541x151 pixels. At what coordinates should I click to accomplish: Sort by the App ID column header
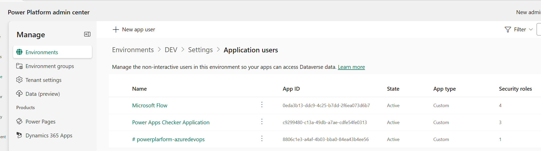(x=291, y=89)
